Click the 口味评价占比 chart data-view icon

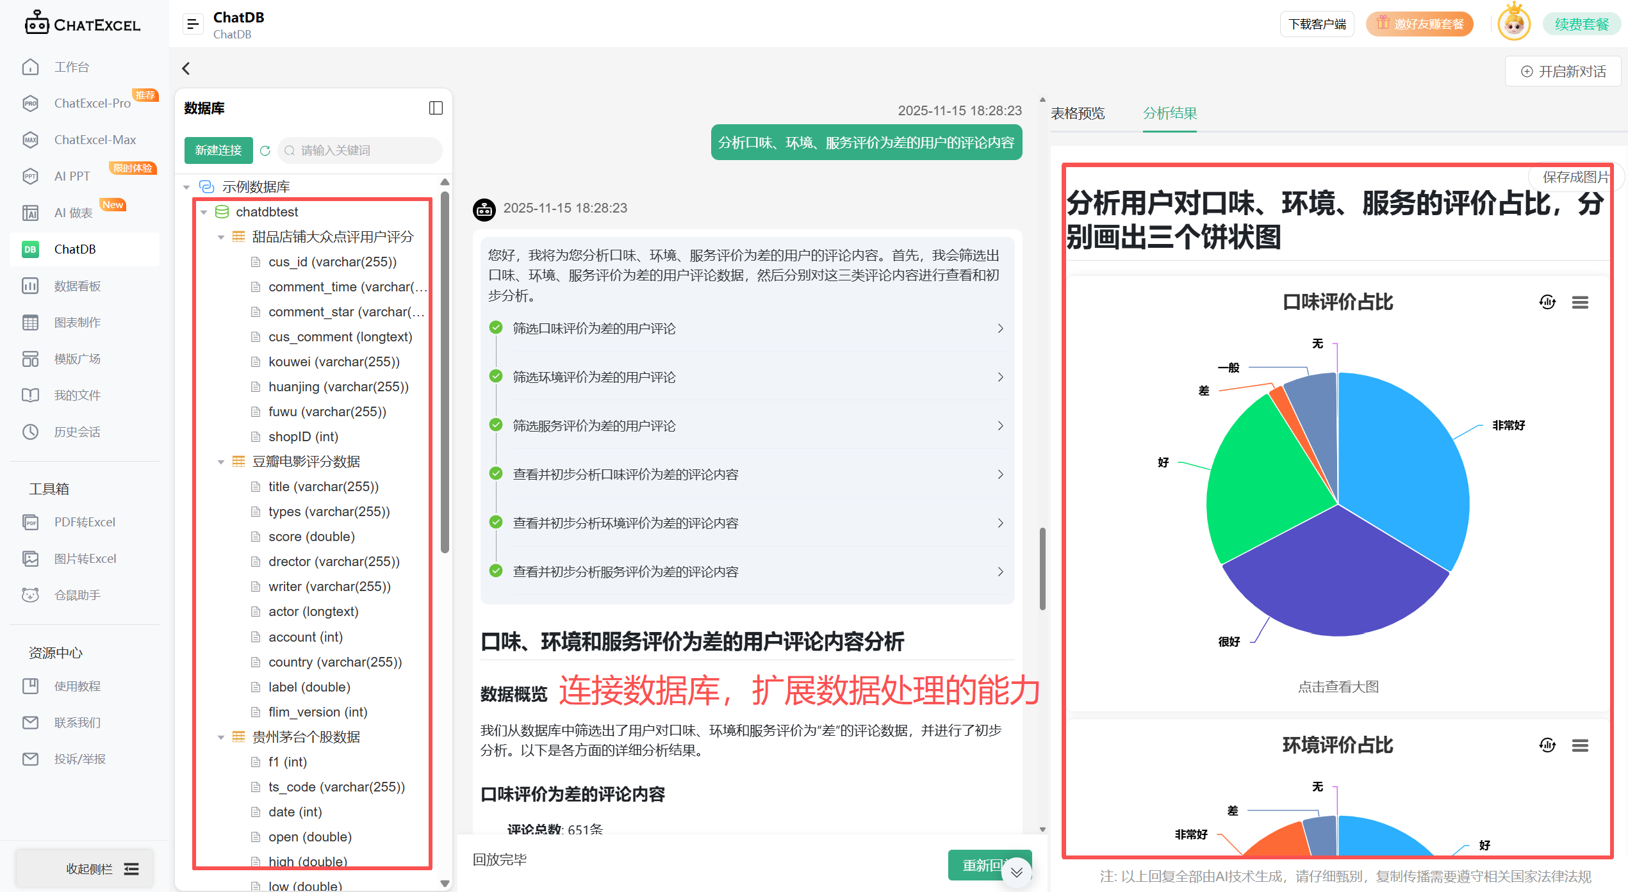pyautogui.click(x=1547, y=302)
